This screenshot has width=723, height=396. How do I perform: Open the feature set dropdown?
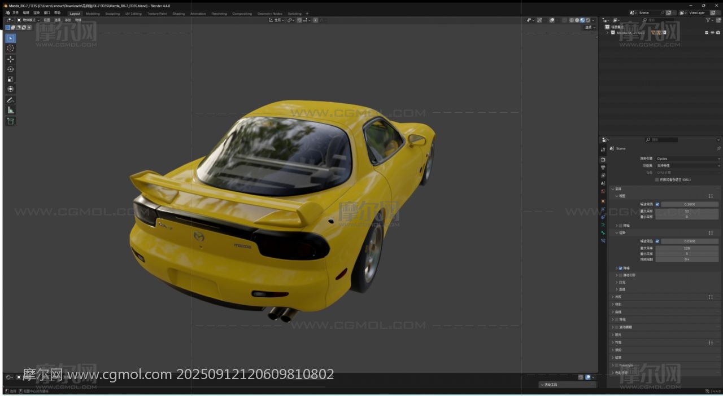point(688,166)
